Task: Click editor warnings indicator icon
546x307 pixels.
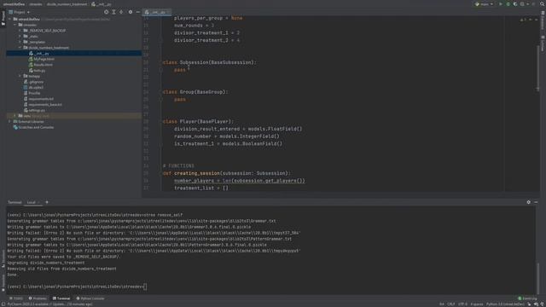Action: click(522, 20)
